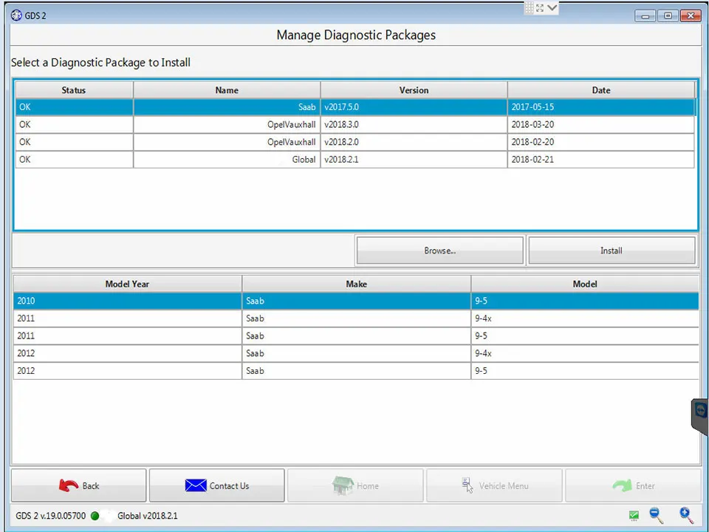Click the Make column header
Screen dimensions: 709x532
click(356, 284)
